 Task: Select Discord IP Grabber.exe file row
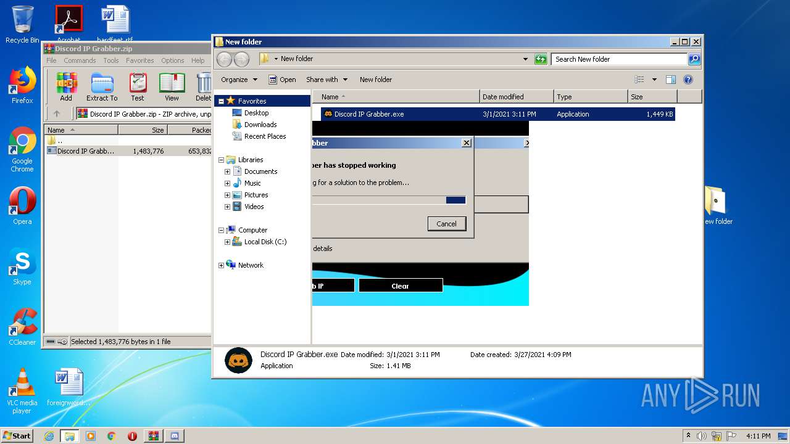pyautogui.click(x=497, y=114)
